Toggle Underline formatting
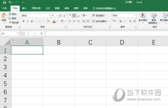This screenshot has width=168, height=108. (x=32, y=21)
